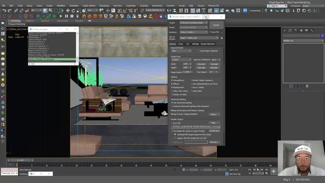Click the large plus button beside playback controls

pos(273,171)
